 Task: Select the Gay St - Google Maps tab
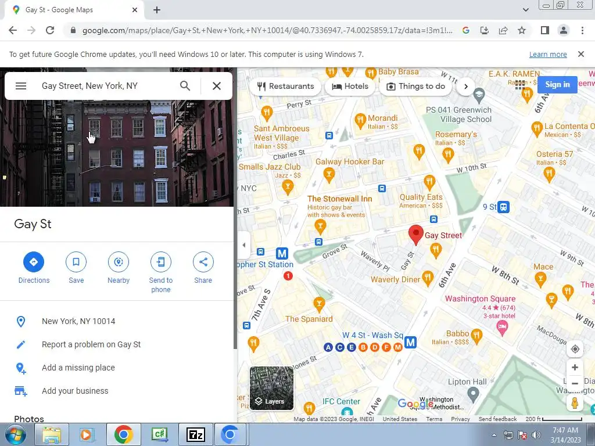tap(74, 10)
